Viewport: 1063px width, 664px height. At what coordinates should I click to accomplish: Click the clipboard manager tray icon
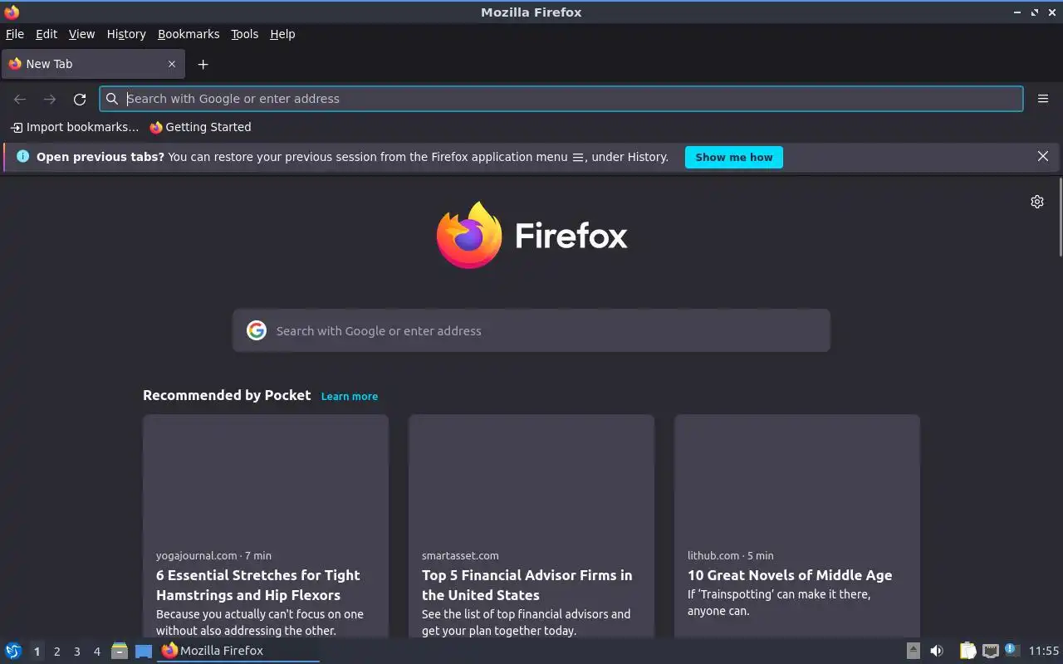pyautogui.click(x=967, y=651)
